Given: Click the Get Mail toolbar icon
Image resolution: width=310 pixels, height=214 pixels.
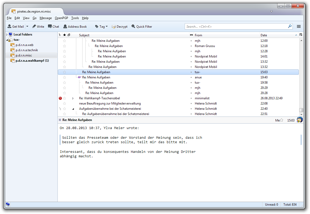Looking at the screenshot, I should (9, 26).
